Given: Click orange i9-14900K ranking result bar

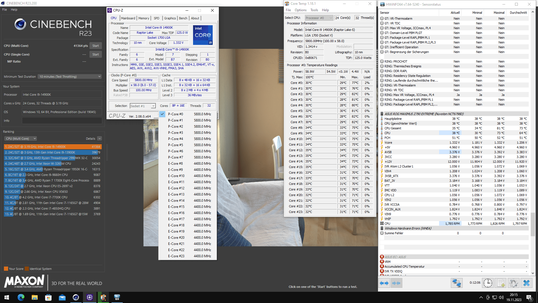Looking at the screenshot, I should [53, 147].
